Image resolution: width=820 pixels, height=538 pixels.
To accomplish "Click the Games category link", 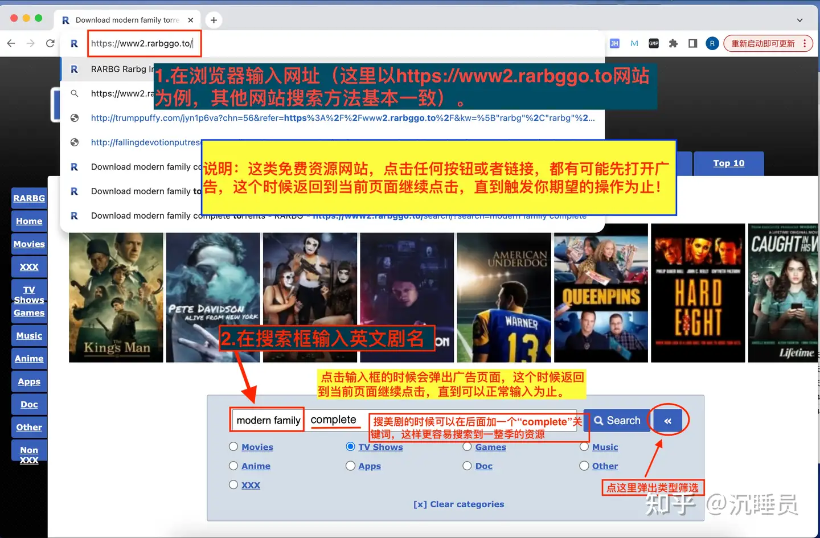I will [x=491, y=447].
